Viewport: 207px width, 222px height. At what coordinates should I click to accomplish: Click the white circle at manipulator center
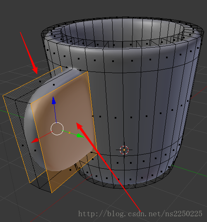click(x=57, y=129)
